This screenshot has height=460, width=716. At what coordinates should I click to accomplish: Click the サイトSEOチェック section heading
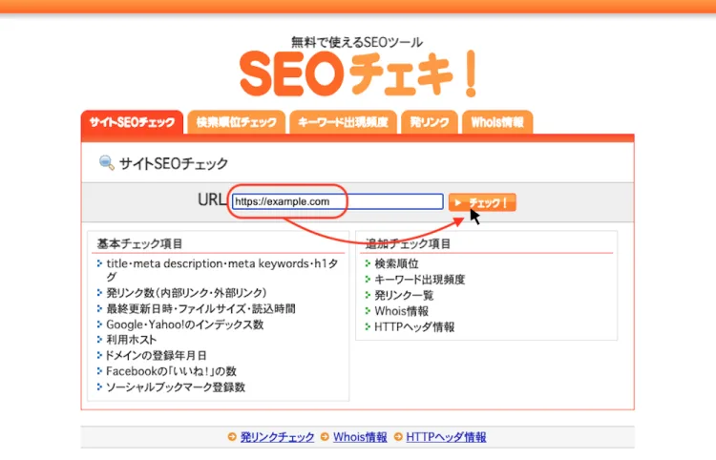(174, 163)
